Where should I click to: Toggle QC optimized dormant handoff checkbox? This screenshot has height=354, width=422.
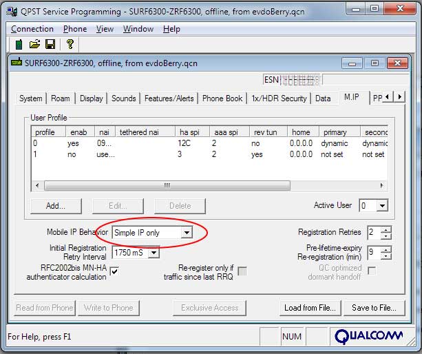click(372, 271)
